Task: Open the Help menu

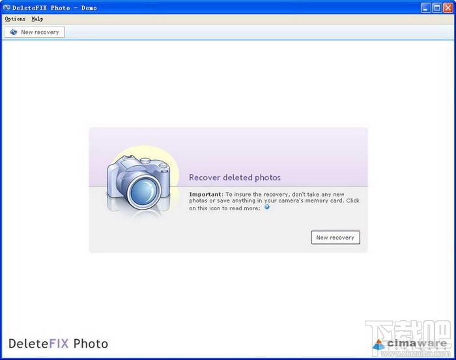Action: coord(37,19)
